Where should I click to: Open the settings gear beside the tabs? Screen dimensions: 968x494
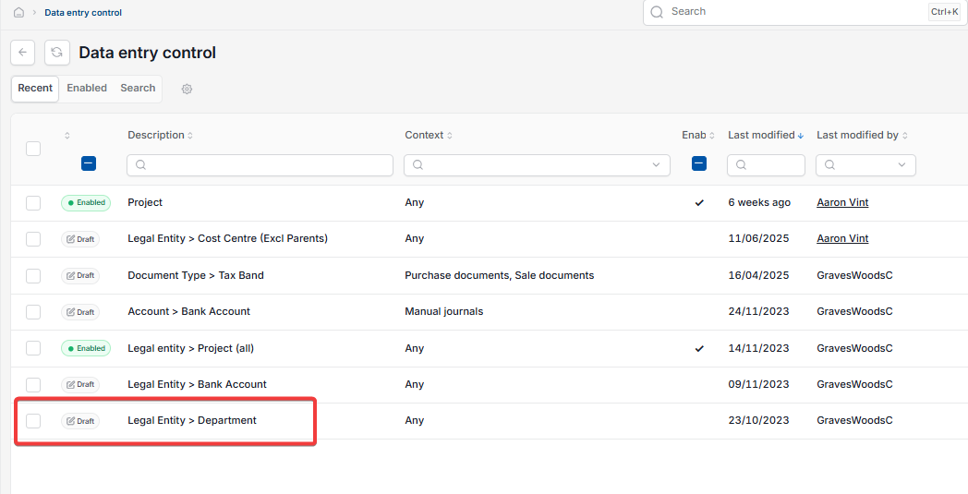pyautogui.click(x=188, y=89)
